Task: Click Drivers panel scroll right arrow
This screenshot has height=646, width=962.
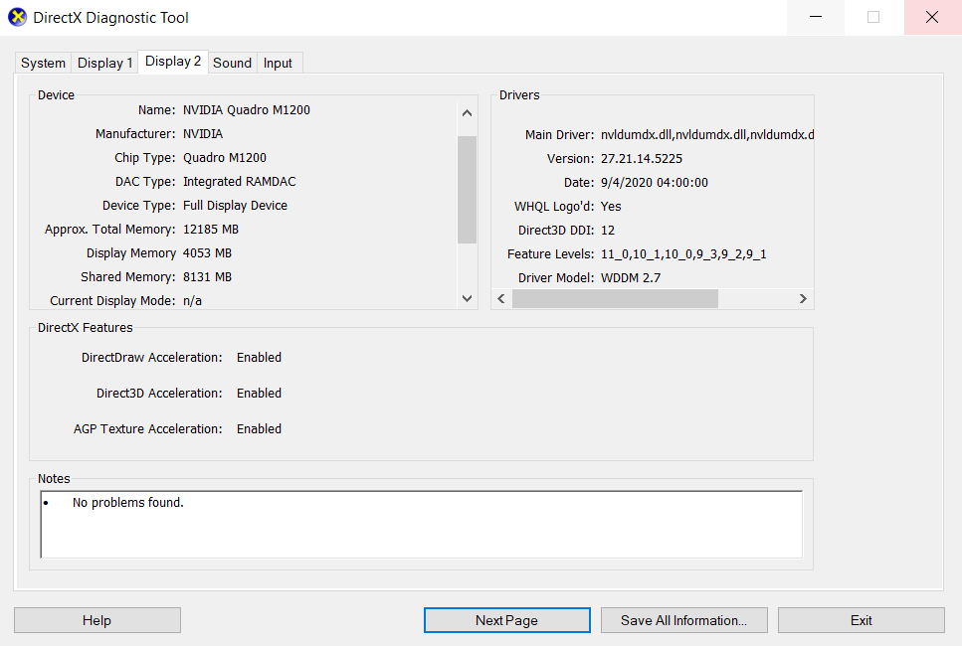Action: [x=803, y=298]
